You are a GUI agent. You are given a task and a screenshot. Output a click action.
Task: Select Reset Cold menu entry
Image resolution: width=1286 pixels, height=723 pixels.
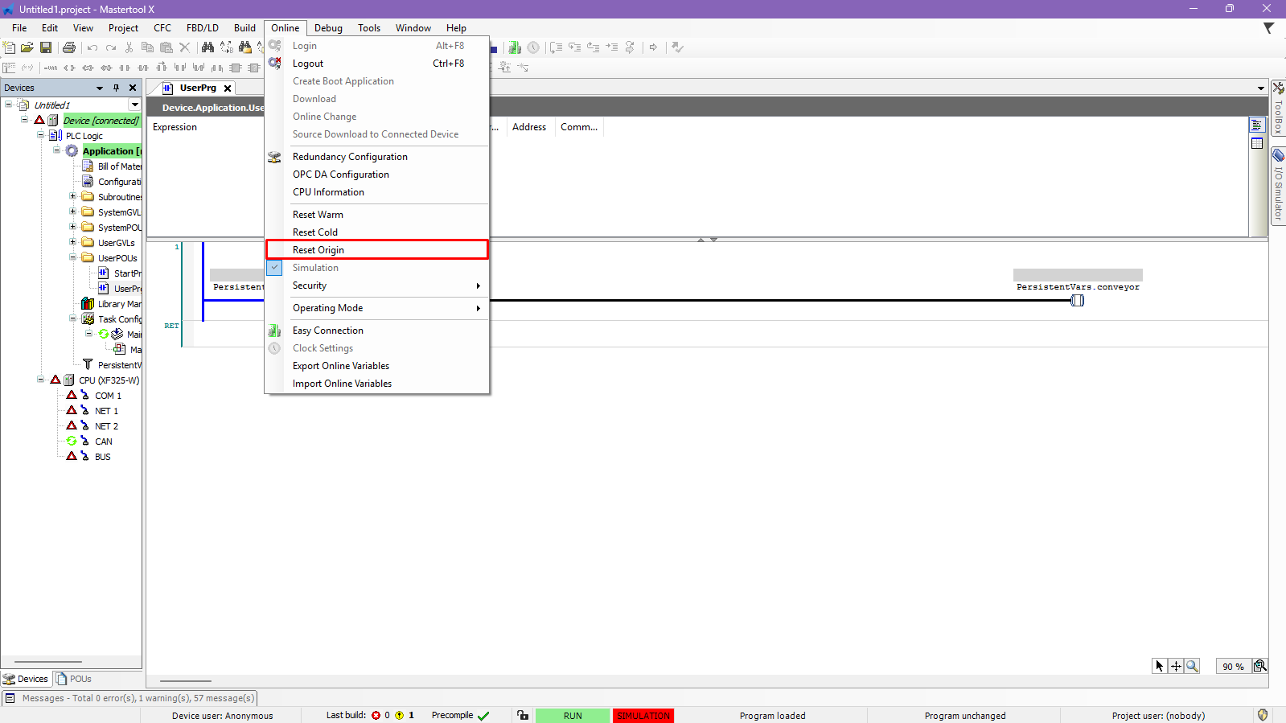(x=315, y=232)
